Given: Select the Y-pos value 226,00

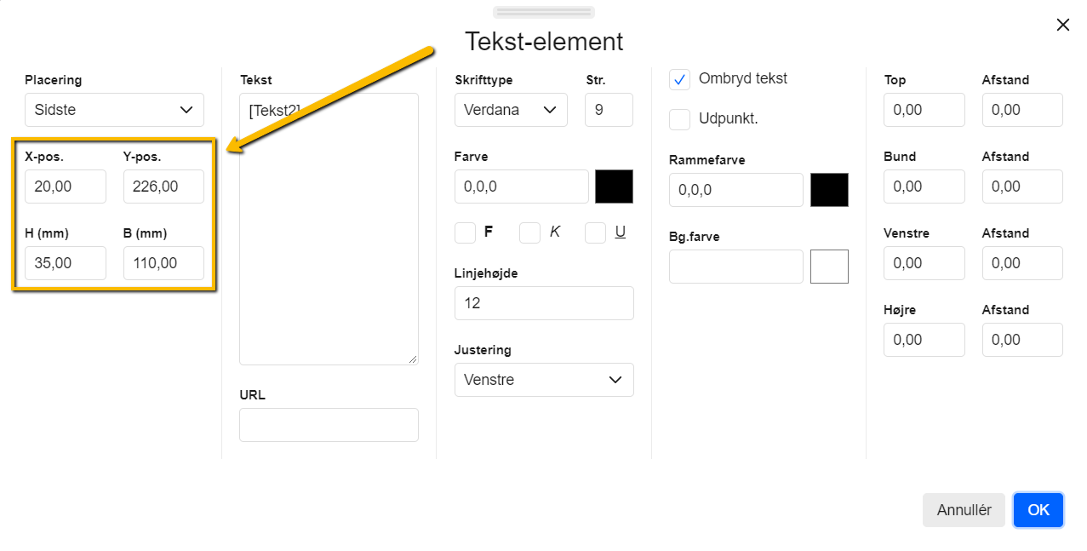Looking at the screenshot, I should [163, 186].
